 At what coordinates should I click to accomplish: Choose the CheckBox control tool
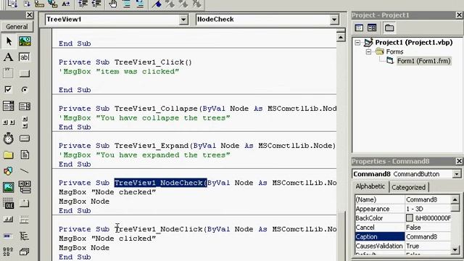(x=8, y=89)
